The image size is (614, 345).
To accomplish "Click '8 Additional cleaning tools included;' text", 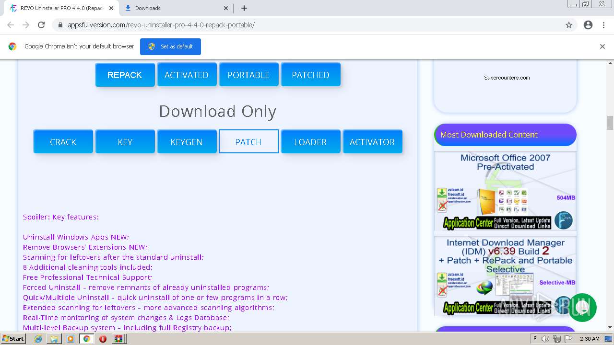I will click(x=88, y=267).
